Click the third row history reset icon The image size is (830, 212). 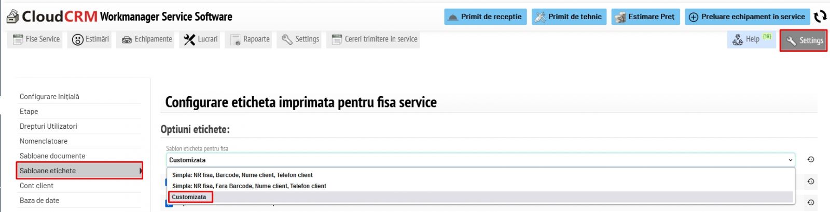(x=811, y=202)
